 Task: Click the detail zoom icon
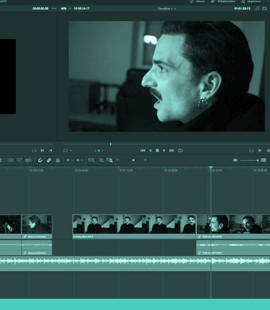coord(101,160)
